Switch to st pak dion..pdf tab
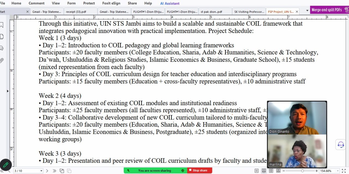This screenshot has height=174, width=349. 215,12
